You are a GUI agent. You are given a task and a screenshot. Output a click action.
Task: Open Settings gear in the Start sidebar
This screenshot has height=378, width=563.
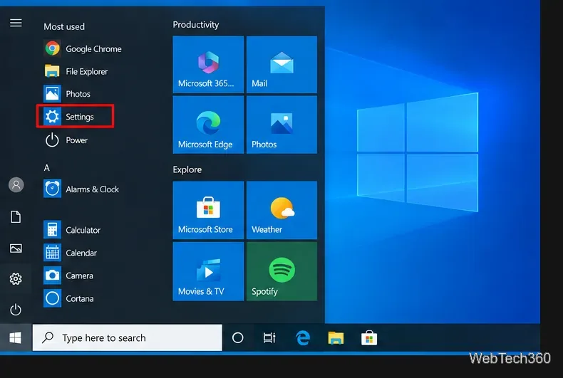coord(16,278)
